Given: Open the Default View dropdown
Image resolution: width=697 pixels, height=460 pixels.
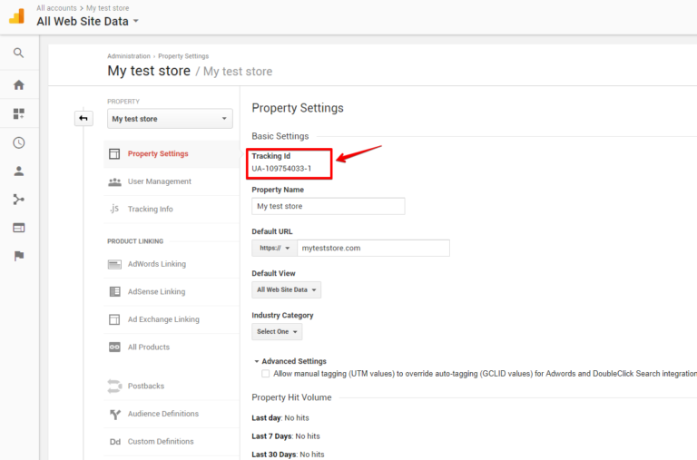Looking at the screenshot, I should (286, 289).
